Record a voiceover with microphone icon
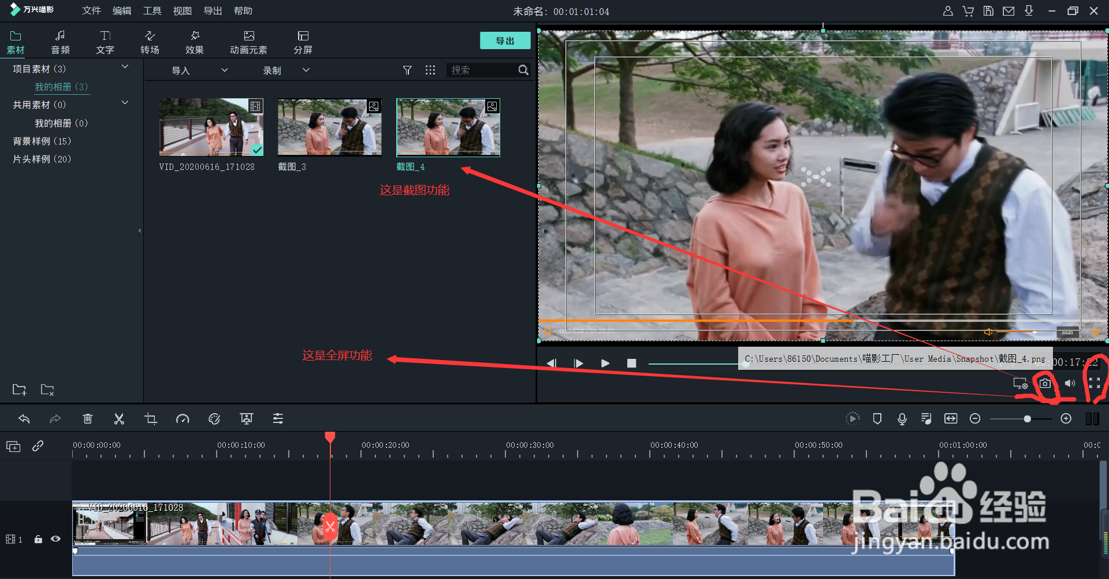The width and height of the screenshot is (1109, 579). [x=902, y=418]
